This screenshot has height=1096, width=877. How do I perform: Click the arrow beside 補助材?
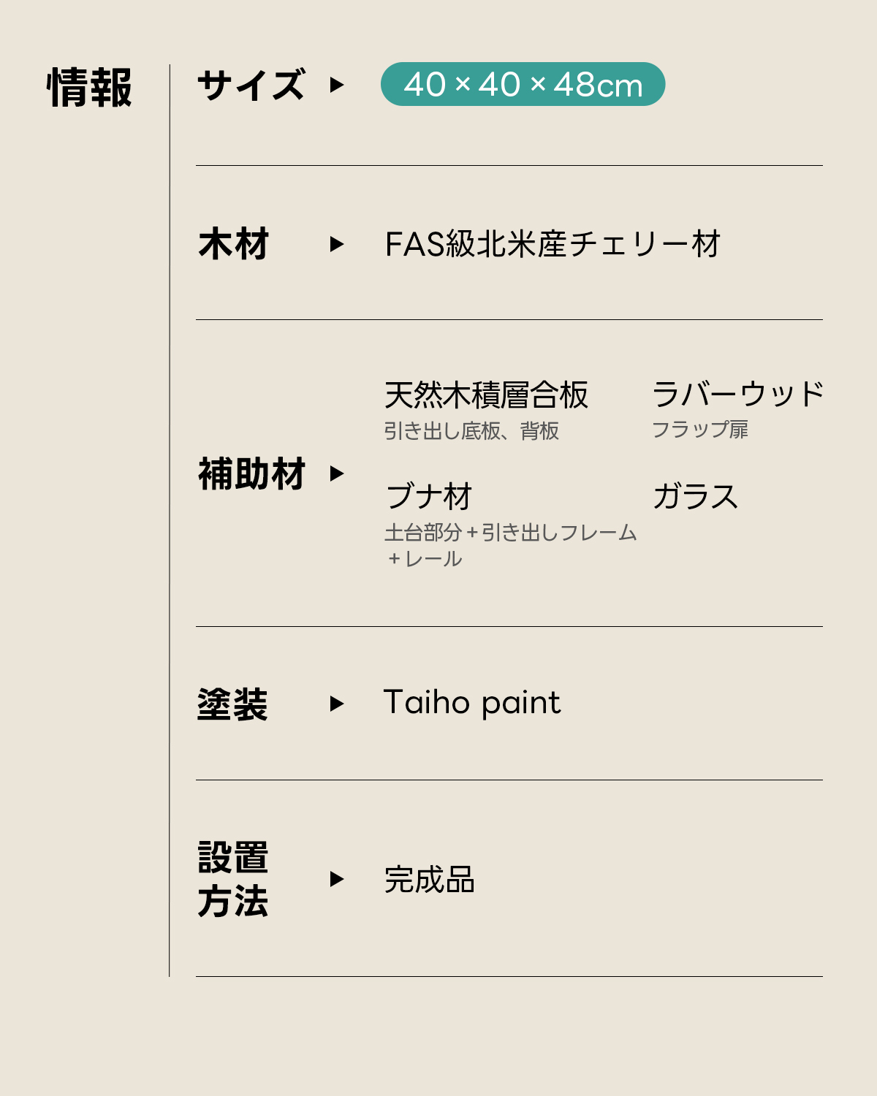[336, 473]
